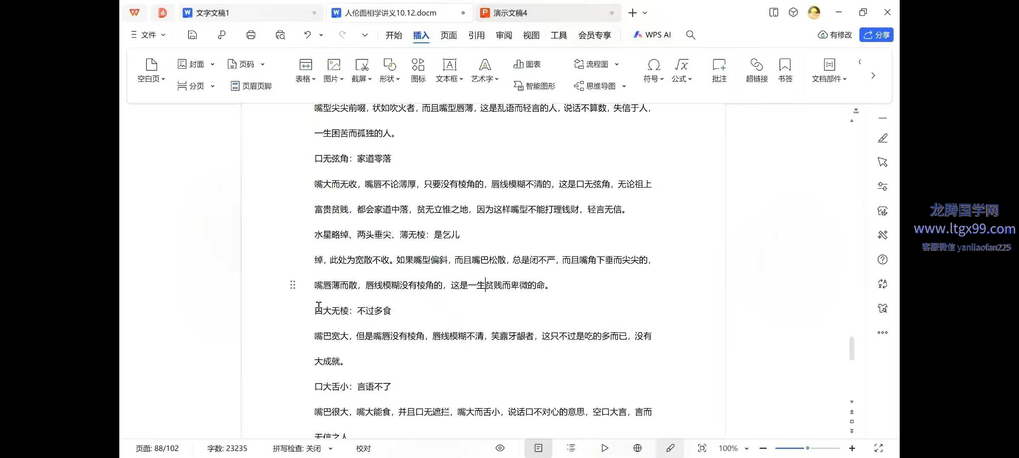Click the Print icon
Viewport: 1019px width, 458px height.
tap(251, 35)
